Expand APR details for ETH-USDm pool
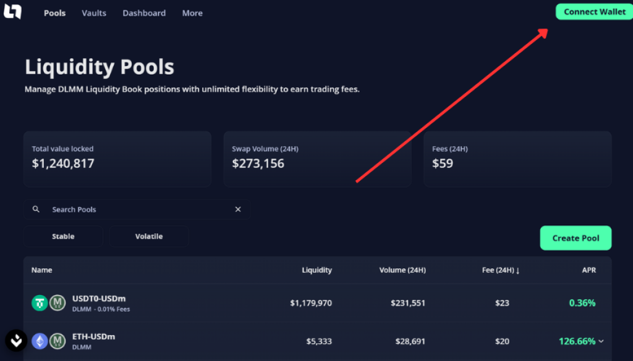Viewport: 633px width, 361px height. (601, 341)
